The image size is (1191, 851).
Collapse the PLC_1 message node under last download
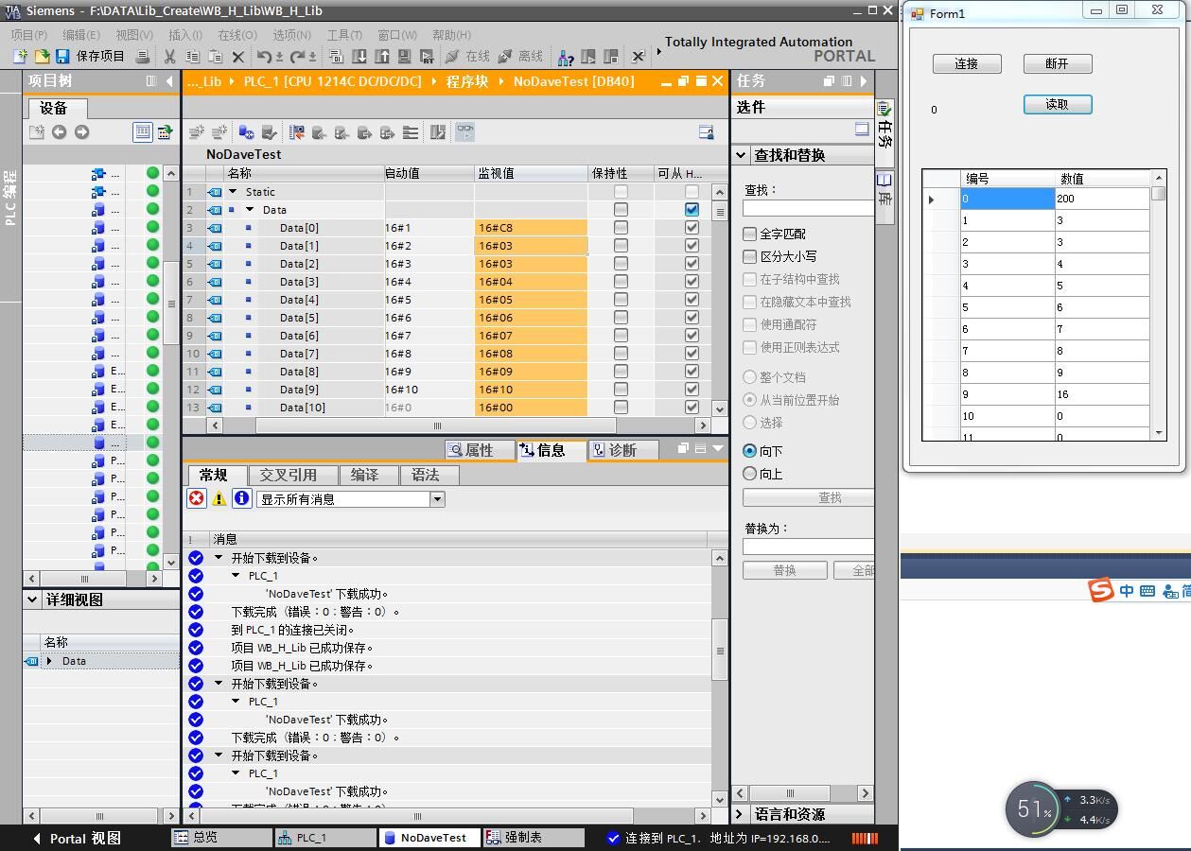236,773
